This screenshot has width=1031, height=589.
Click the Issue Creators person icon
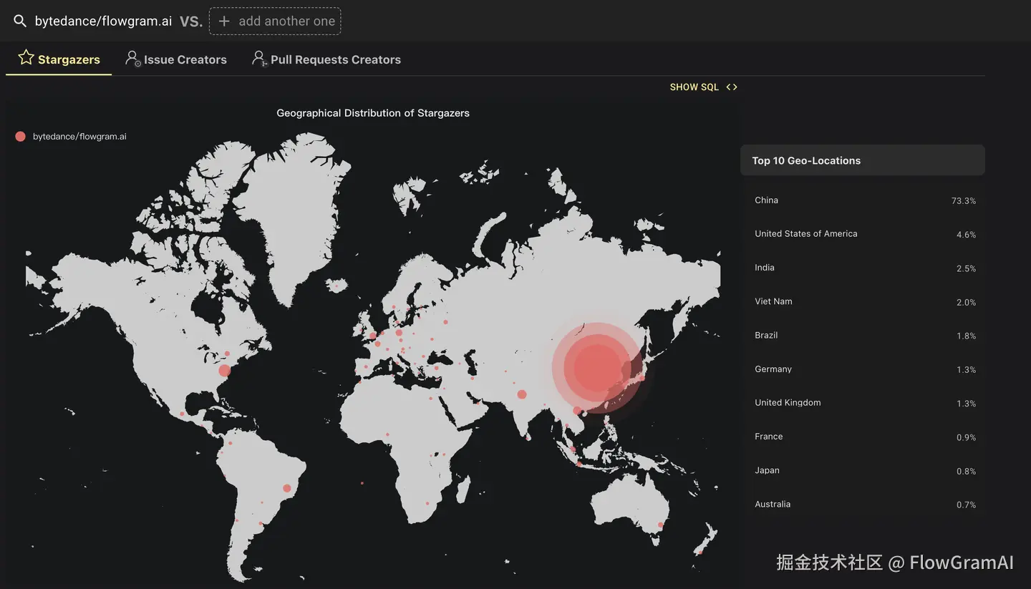click(x=132, y=59)
